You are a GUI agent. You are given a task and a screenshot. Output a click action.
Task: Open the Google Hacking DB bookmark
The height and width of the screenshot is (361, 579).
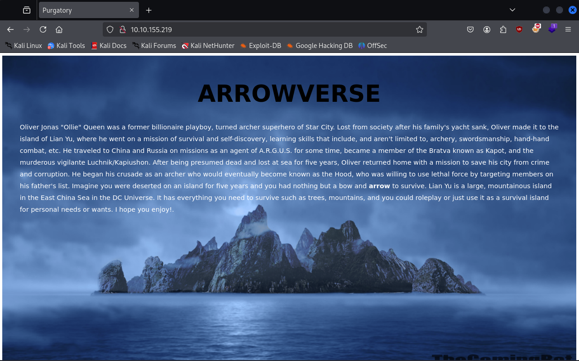[x=320, y=45]
